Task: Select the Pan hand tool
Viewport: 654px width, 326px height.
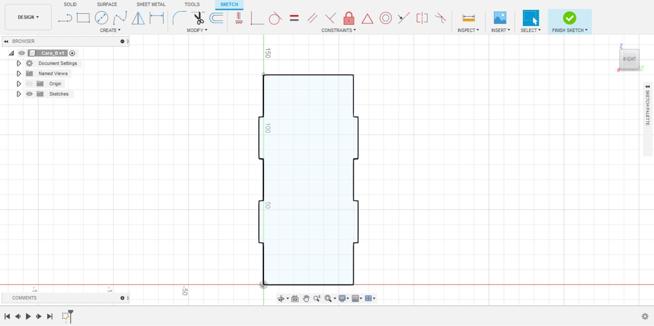Action: [x=306, y=298]
